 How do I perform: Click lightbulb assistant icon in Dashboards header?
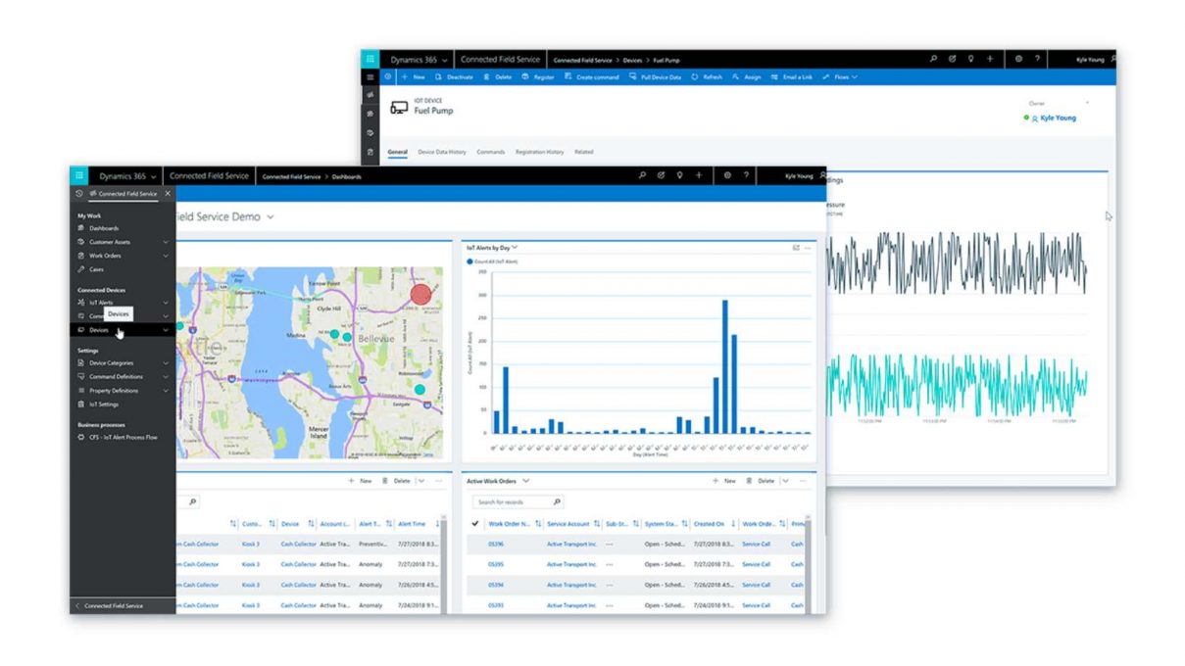click(680, 176)
